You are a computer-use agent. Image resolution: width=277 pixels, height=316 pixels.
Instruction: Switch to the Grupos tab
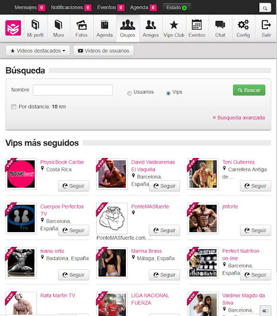click(128, 28)
